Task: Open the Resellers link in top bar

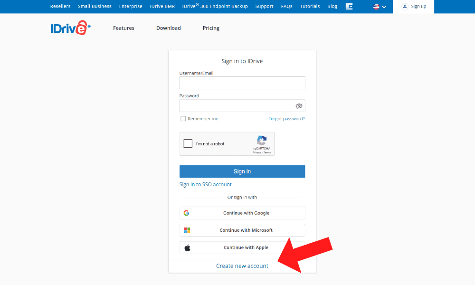Action: pyautogui.click(x=60, y=7)
